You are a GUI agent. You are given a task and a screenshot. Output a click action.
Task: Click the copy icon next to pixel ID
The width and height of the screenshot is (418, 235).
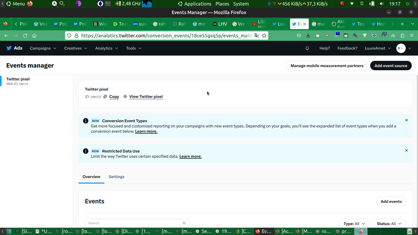coord(105,97)
